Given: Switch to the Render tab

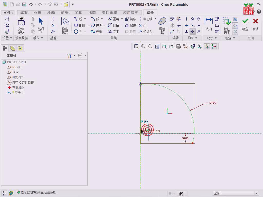Looking at the screenshot, I should tap(64, 13).
